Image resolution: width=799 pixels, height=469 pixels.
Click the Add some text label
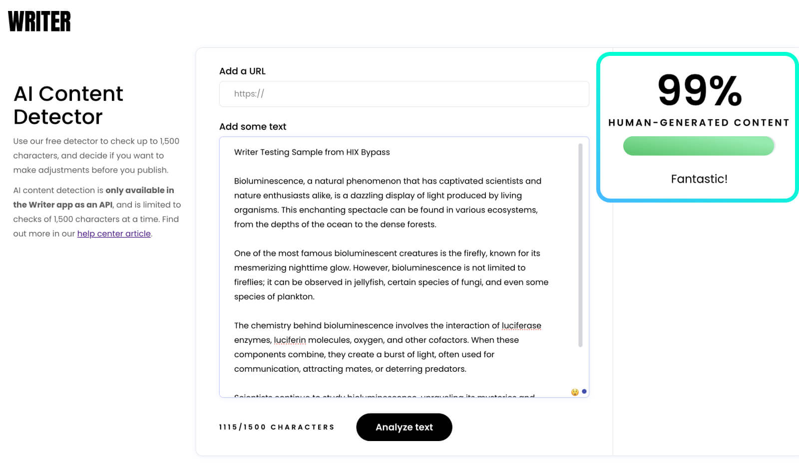tap(252, 126)
